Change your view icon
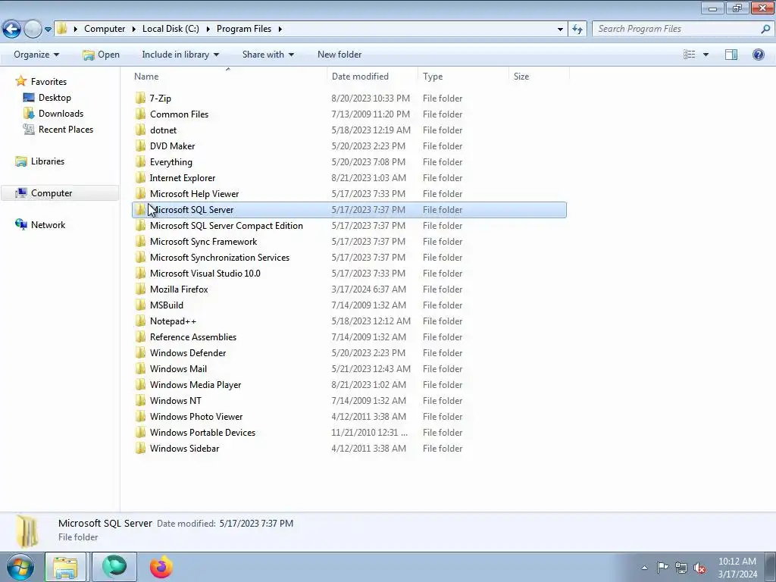776x582 pixels. [x=690, y=55]
